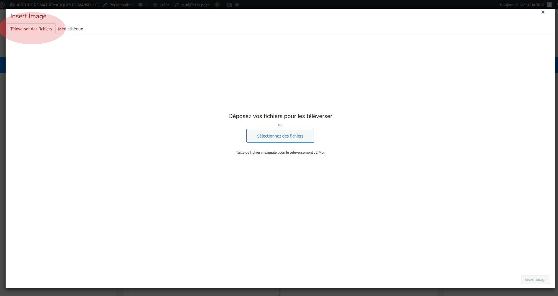Click the site dashboard gauge icon
Screen dimensions: 558x296
click(x=12, y=5)
